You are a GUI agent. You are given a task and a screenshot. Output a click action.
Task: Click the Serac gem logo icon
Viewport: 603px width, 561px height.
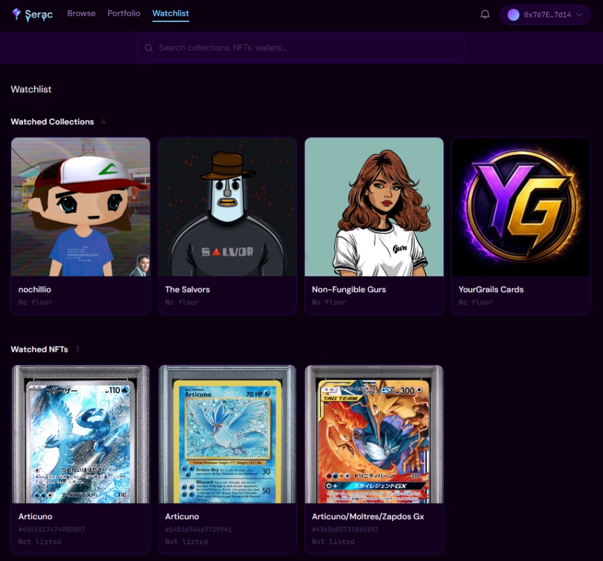(16, 14)
